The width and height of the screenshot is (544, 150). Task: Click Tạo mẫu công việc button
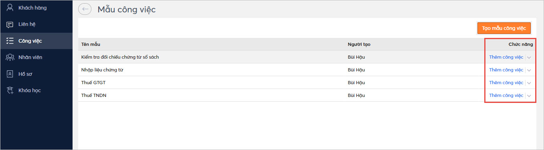504,28
